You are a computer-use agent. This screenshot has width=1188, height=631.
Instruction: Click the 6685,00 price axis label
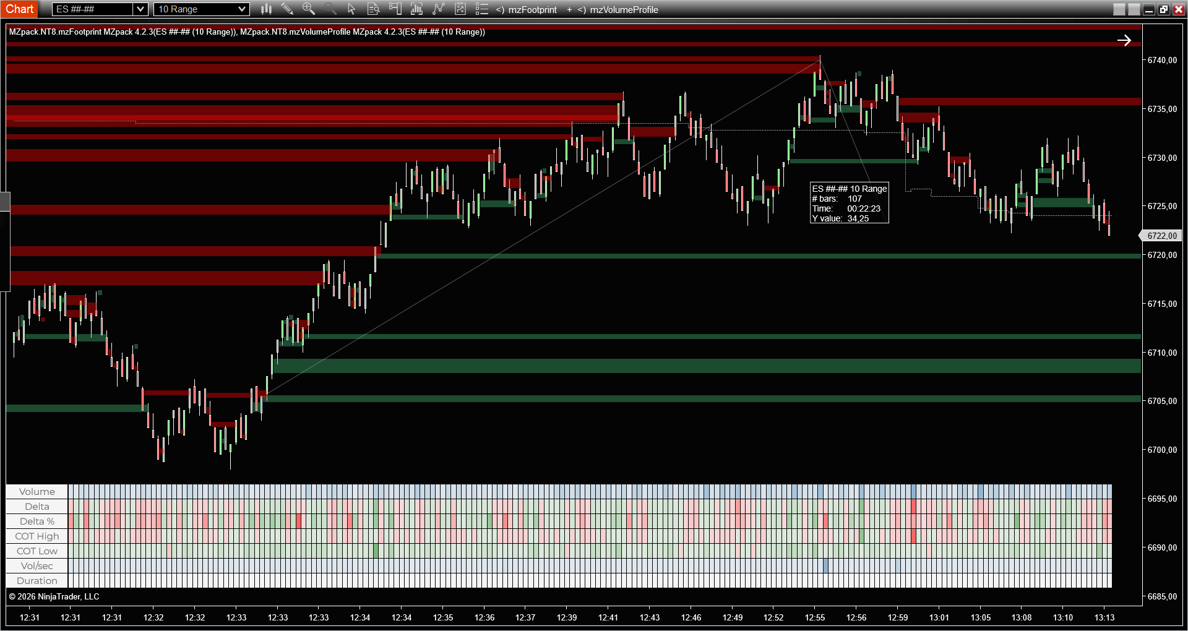[1162, 596]
